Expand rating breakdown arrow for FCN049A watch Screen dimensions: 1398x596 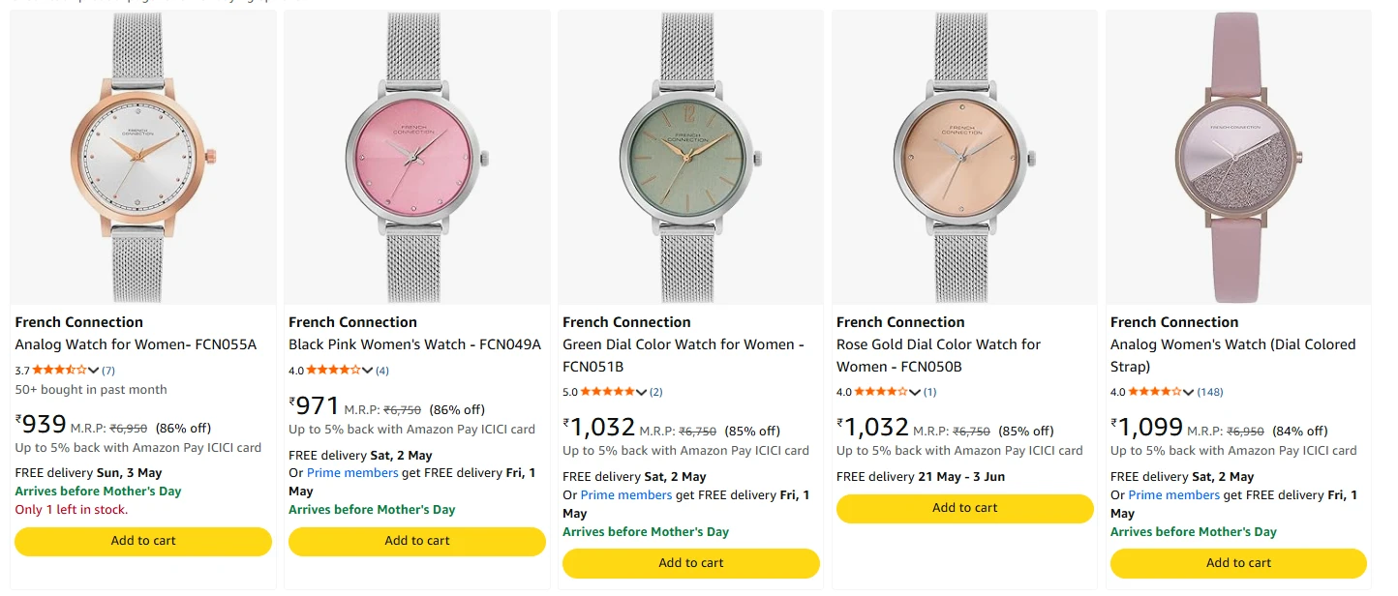[x=368, y=371]
